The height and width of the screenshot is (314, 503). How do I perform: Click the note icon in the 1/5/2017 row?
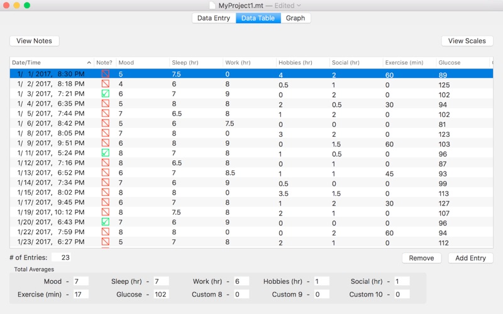(x=105, y=114)
